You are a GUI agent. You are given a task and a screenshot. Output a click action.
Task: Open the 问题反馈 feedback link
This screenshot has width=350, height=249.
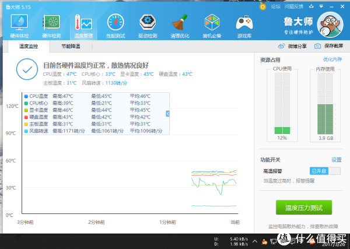[x=294, y=6]
